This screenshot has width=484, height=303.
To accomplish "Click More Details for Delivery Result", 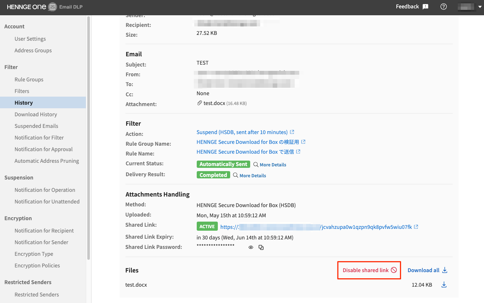I will coord(253,175).
